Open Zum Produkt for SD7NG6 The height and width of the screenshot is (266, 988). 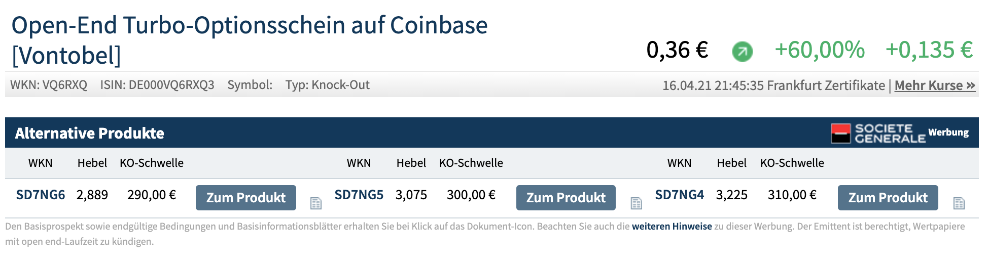click(x=246, y=198)
